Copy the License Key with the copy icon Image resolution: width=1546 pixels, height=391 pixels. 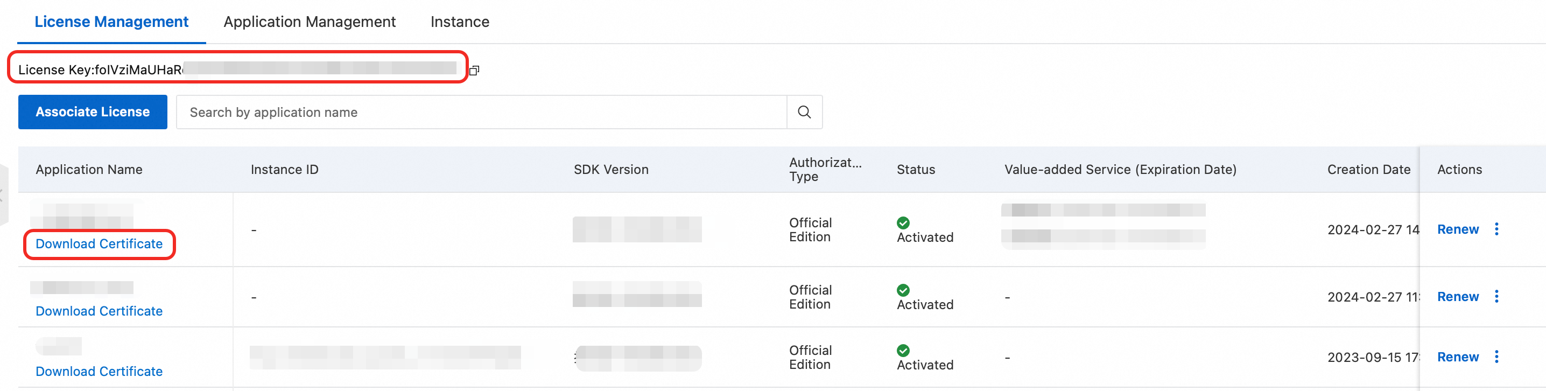coord(474,70)
